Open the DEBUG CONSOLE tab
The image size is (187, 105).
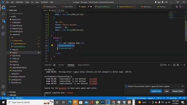tap(84, 65)
